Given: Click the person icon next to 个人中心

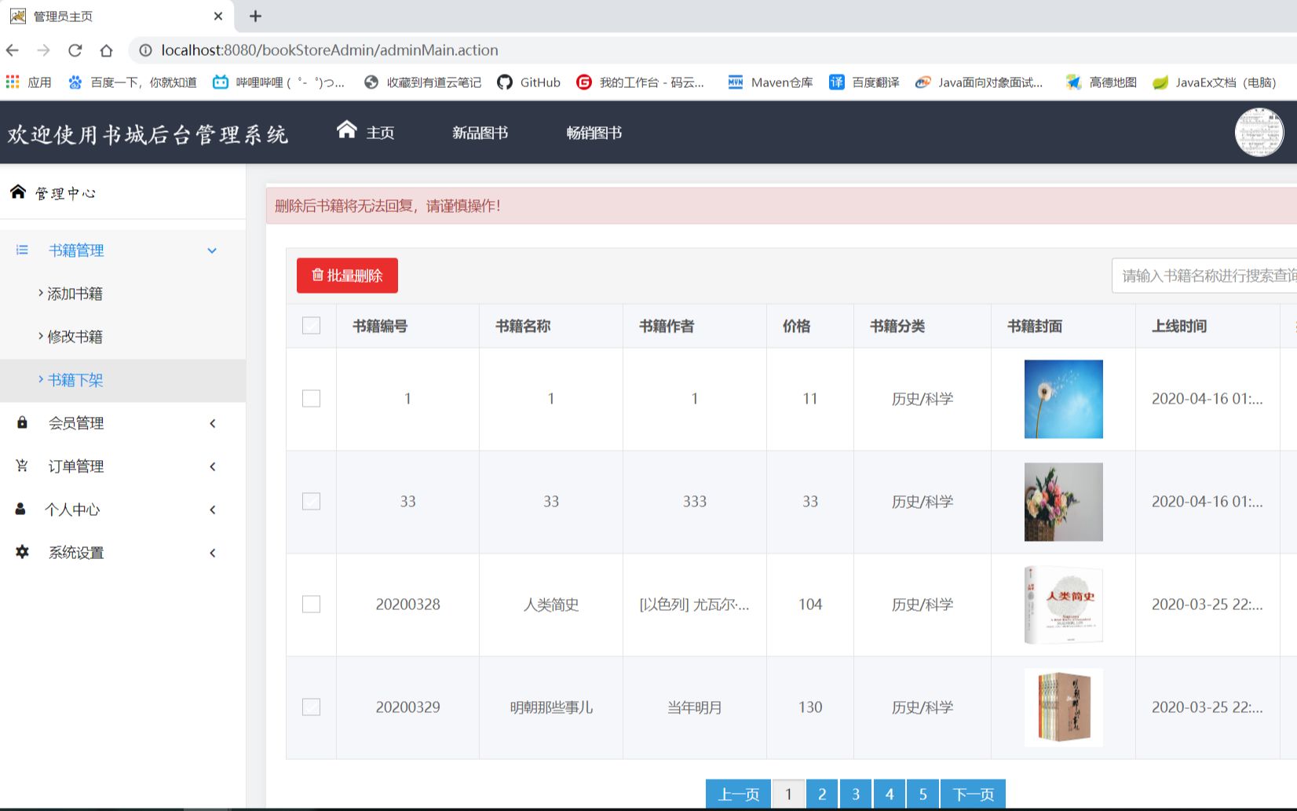Looking at the screenshot, I should click(x=20, y=509).
